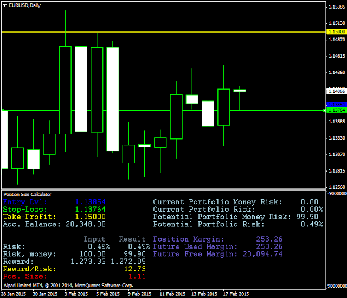Viewport: 347px width, 298px height.
Task: Click the green 1.13764 price axis tag
Action: pyautogui.click(x=336, y=110)
